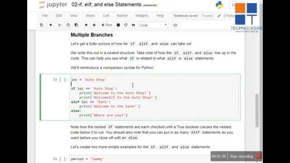Insert a cell below with plus icon
The width and height of the screenshot is (290, 163).
51,25
